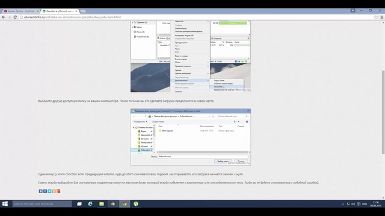Open the Chrome hamburger menu

[382, 17]
